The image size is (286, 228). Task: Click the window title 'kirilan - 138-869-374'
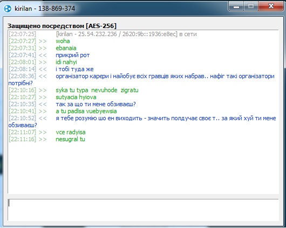(45, 9)
